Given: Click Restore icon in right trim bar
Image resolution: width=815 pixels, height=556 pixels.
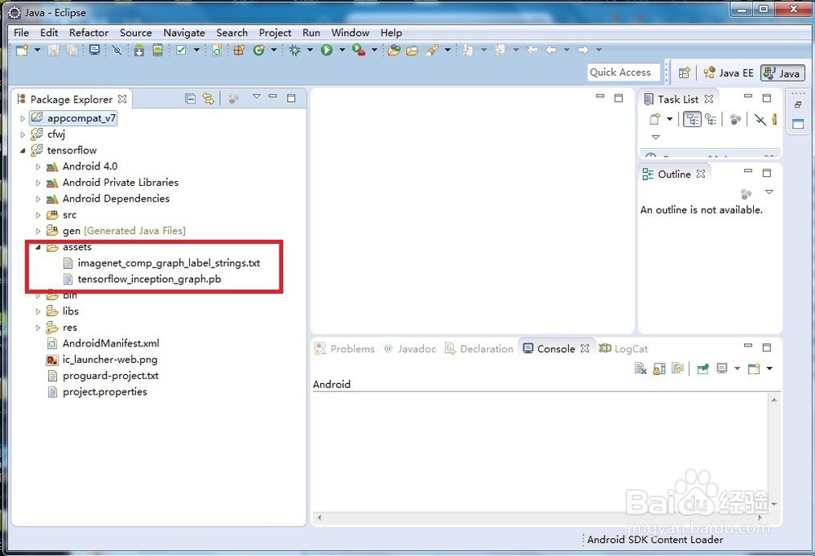Looking at the screenshot, I should point(797,104).
